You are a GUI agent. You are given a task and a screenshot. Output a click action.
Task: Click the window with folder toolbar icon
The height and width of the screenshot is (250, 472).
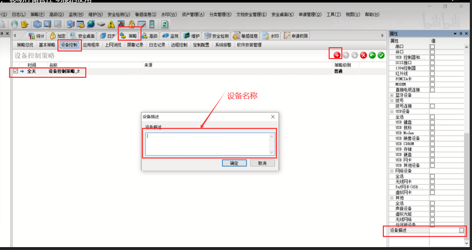coord(81,24)
